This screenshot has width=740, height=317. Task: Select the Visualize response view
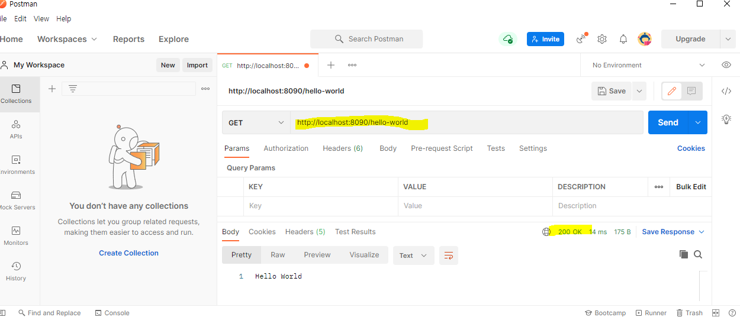(364, 255)
